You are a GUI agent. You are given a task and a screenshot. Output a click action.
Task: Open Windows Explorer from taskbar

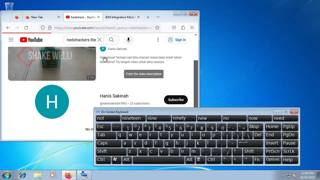pyautogui.click(x=38, y=175)
